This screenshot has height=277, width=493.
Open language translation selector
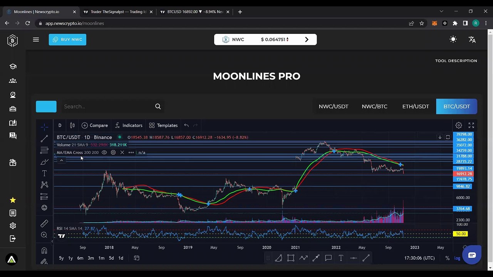472,39
